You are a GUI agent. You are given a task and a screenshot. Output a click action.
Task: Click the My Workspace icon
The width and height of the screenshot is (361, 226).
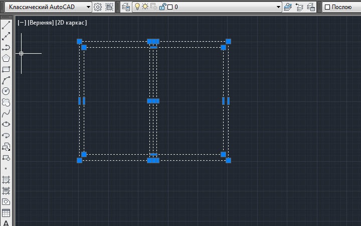[109, 7]
